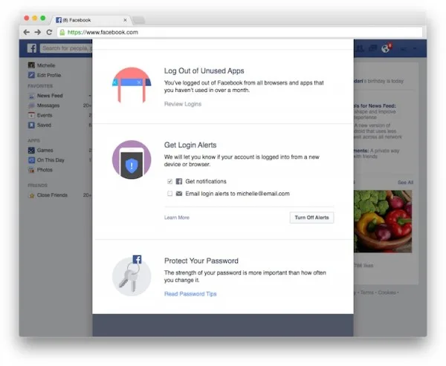
Task: Close the Facebook browser tab
Action: 125,20
